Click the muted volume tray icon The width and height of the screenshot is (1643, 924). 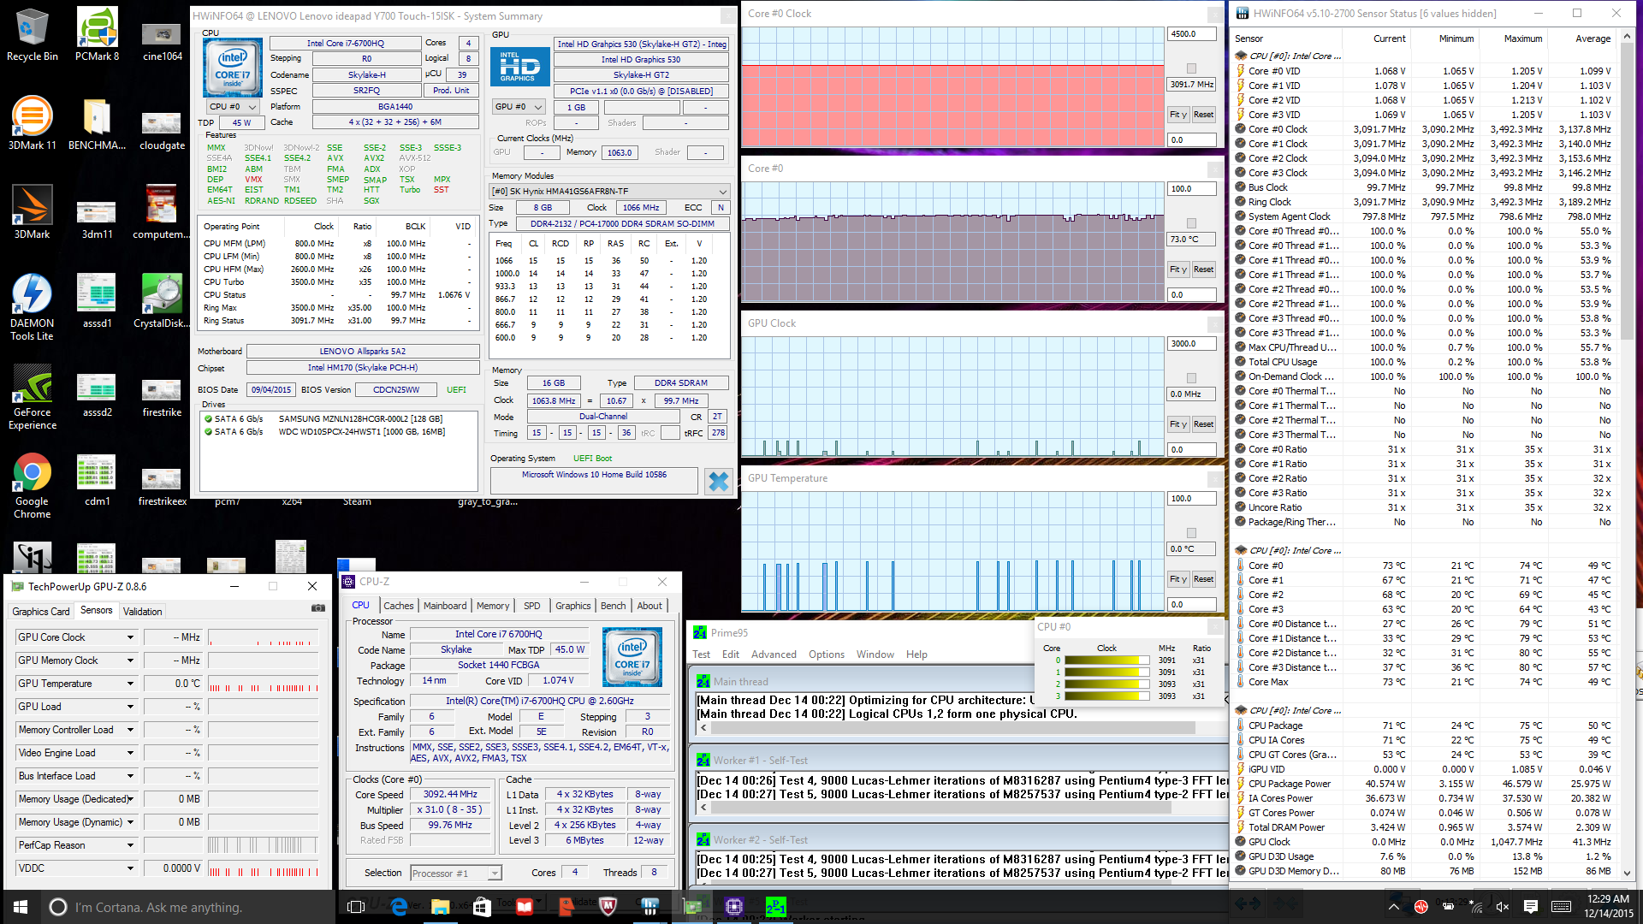pos(1503,907)
